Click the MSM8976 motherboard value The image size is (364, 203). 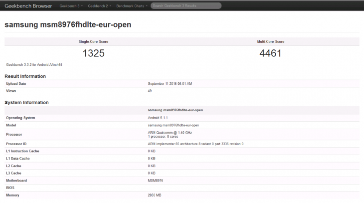[x=156, y=181]
